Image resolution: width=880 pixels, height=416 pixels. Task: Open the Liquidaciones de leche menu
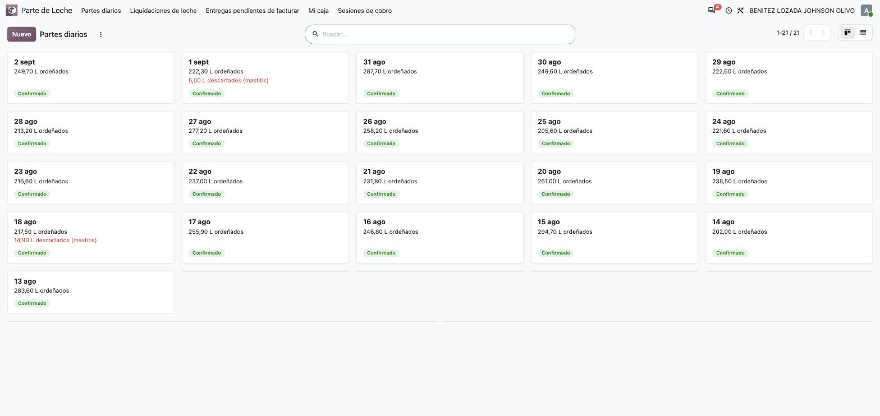point(163,11)
